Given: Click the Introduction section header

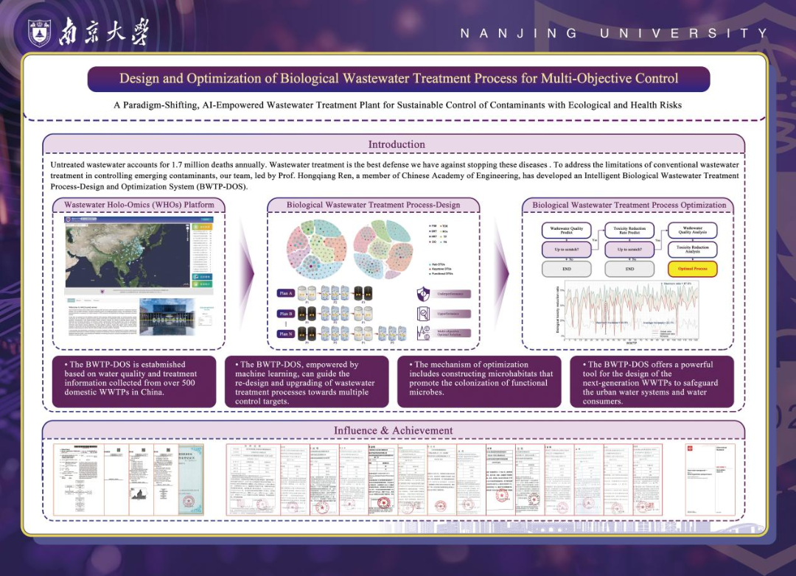Looking at the screenshot, I should 394,144.
